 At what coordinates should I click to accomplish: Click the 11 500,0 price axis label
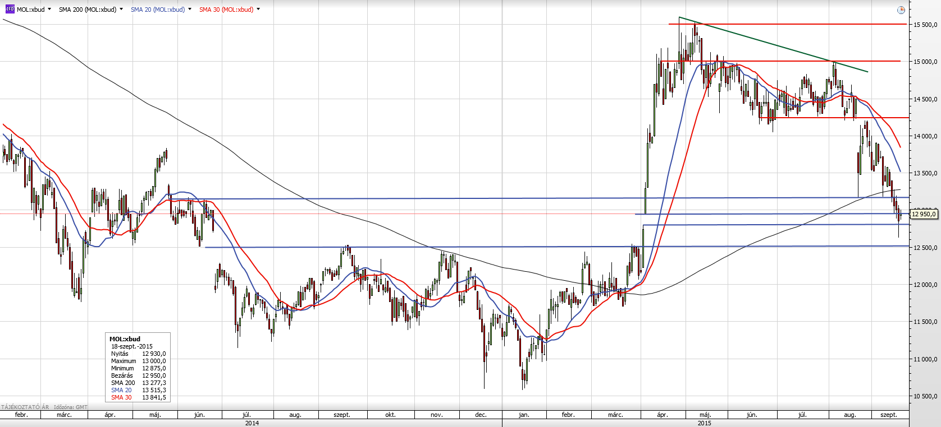(926, 322)
